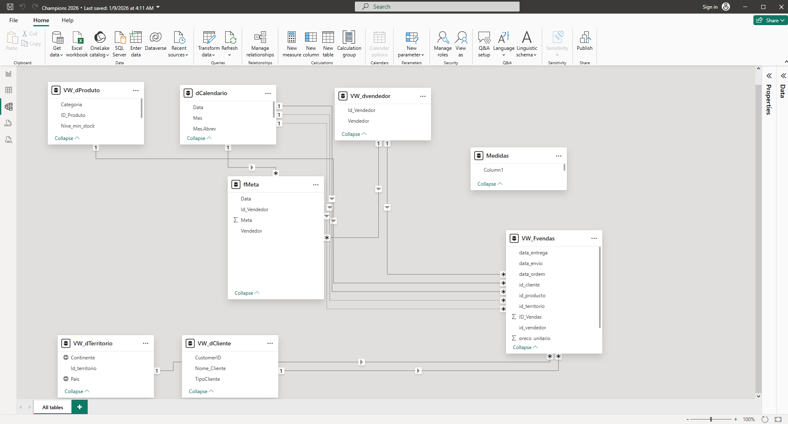Screen dimensions: 788x424
Task: Open more options for Medidas table
Action: click(x=558, y=156)
